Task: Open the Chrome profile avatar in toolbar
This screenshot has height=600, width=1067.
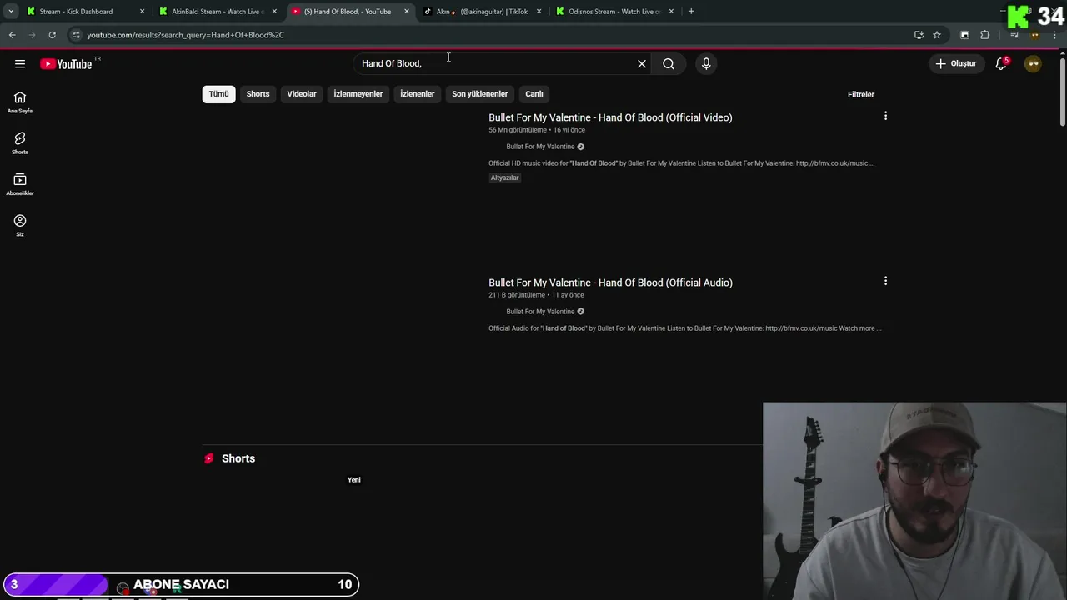Action: [x=1034, y=35]
